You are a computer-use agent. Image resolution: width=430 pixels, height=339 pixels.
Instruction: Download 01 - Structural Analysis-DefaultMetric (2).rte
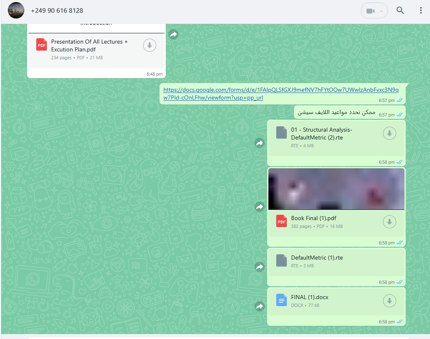[390, 134]
